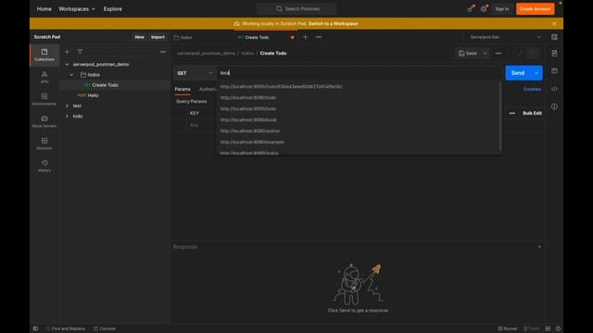Select the Params tab

(183, 89)
